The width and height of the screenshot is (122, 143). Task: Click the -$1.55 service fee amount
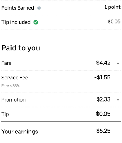click(102, 77)
